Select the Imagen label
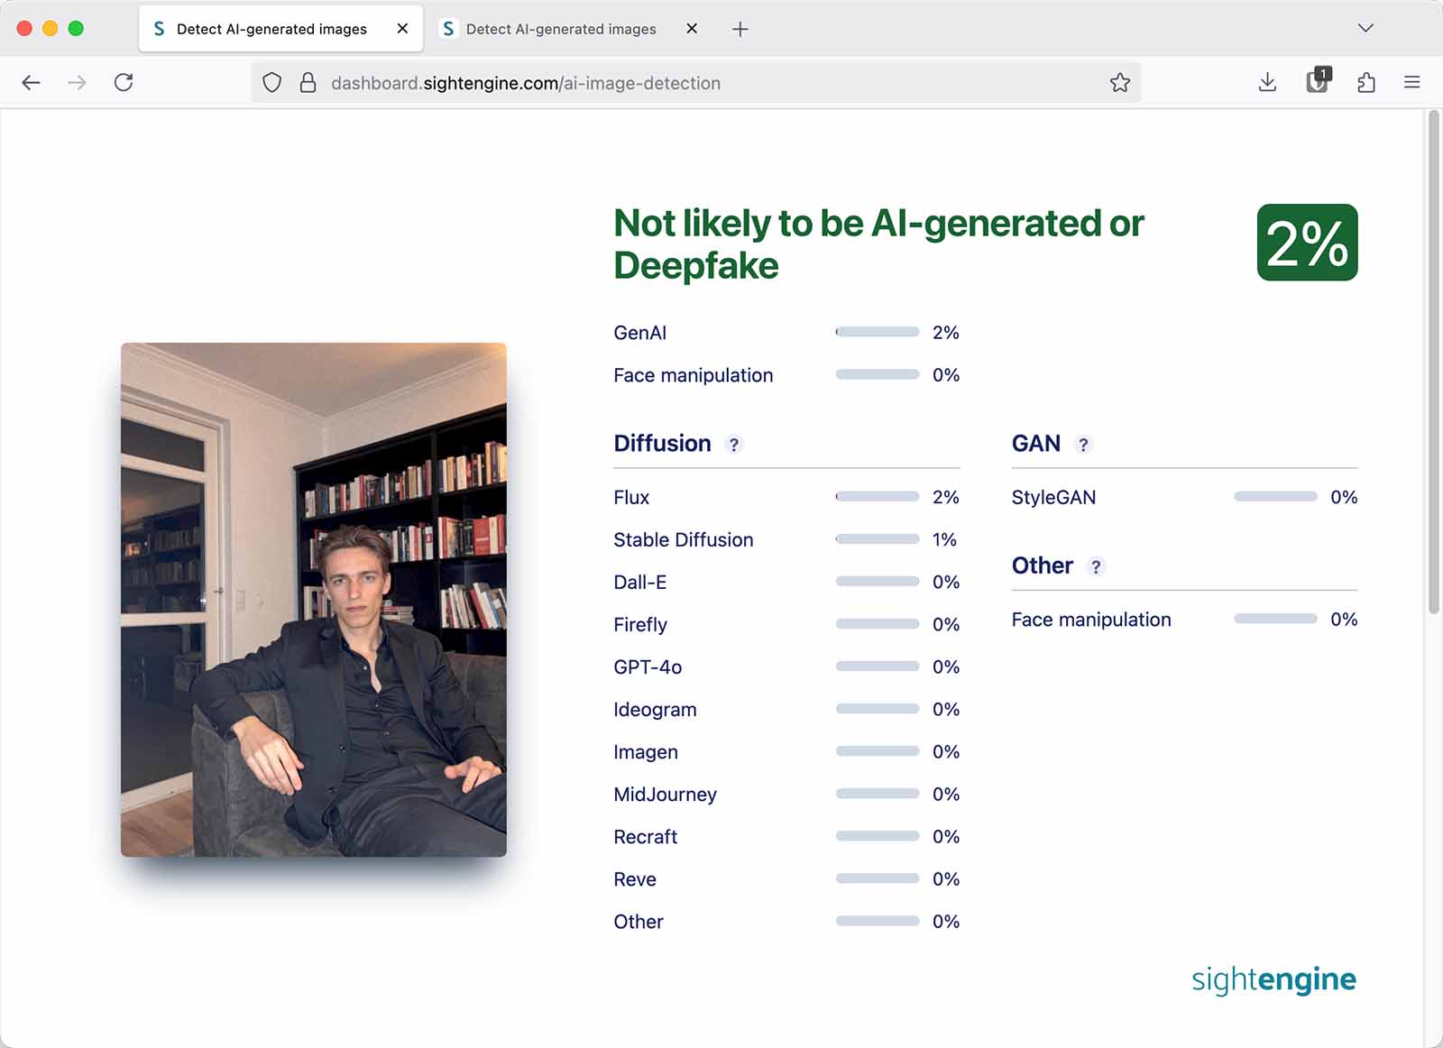The height and width of the screenshot is (1048, 1443). click(x=646, y=752)
